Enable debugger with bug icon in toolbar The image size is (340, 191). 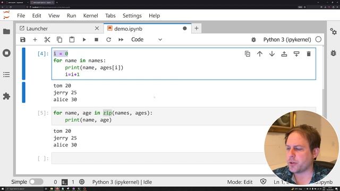coord(253,40)
